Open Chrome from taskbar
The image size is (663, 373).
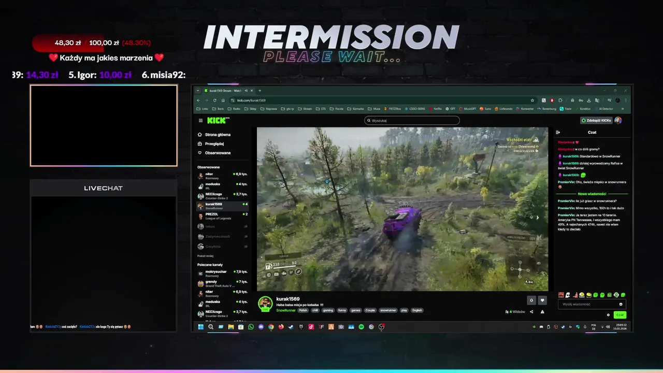pyautogui.click(x=271, y=327)
